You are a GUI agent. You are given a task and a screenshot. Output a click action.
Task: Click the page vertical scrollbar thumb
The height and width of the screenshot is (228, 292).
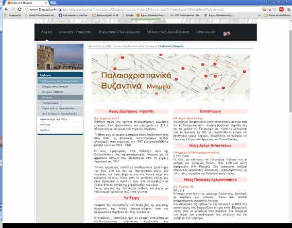(x=290, y=71)
